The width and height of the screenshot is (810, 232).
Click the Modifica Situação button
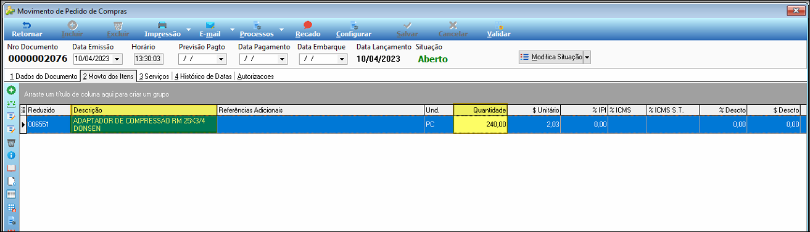[551, 57]
